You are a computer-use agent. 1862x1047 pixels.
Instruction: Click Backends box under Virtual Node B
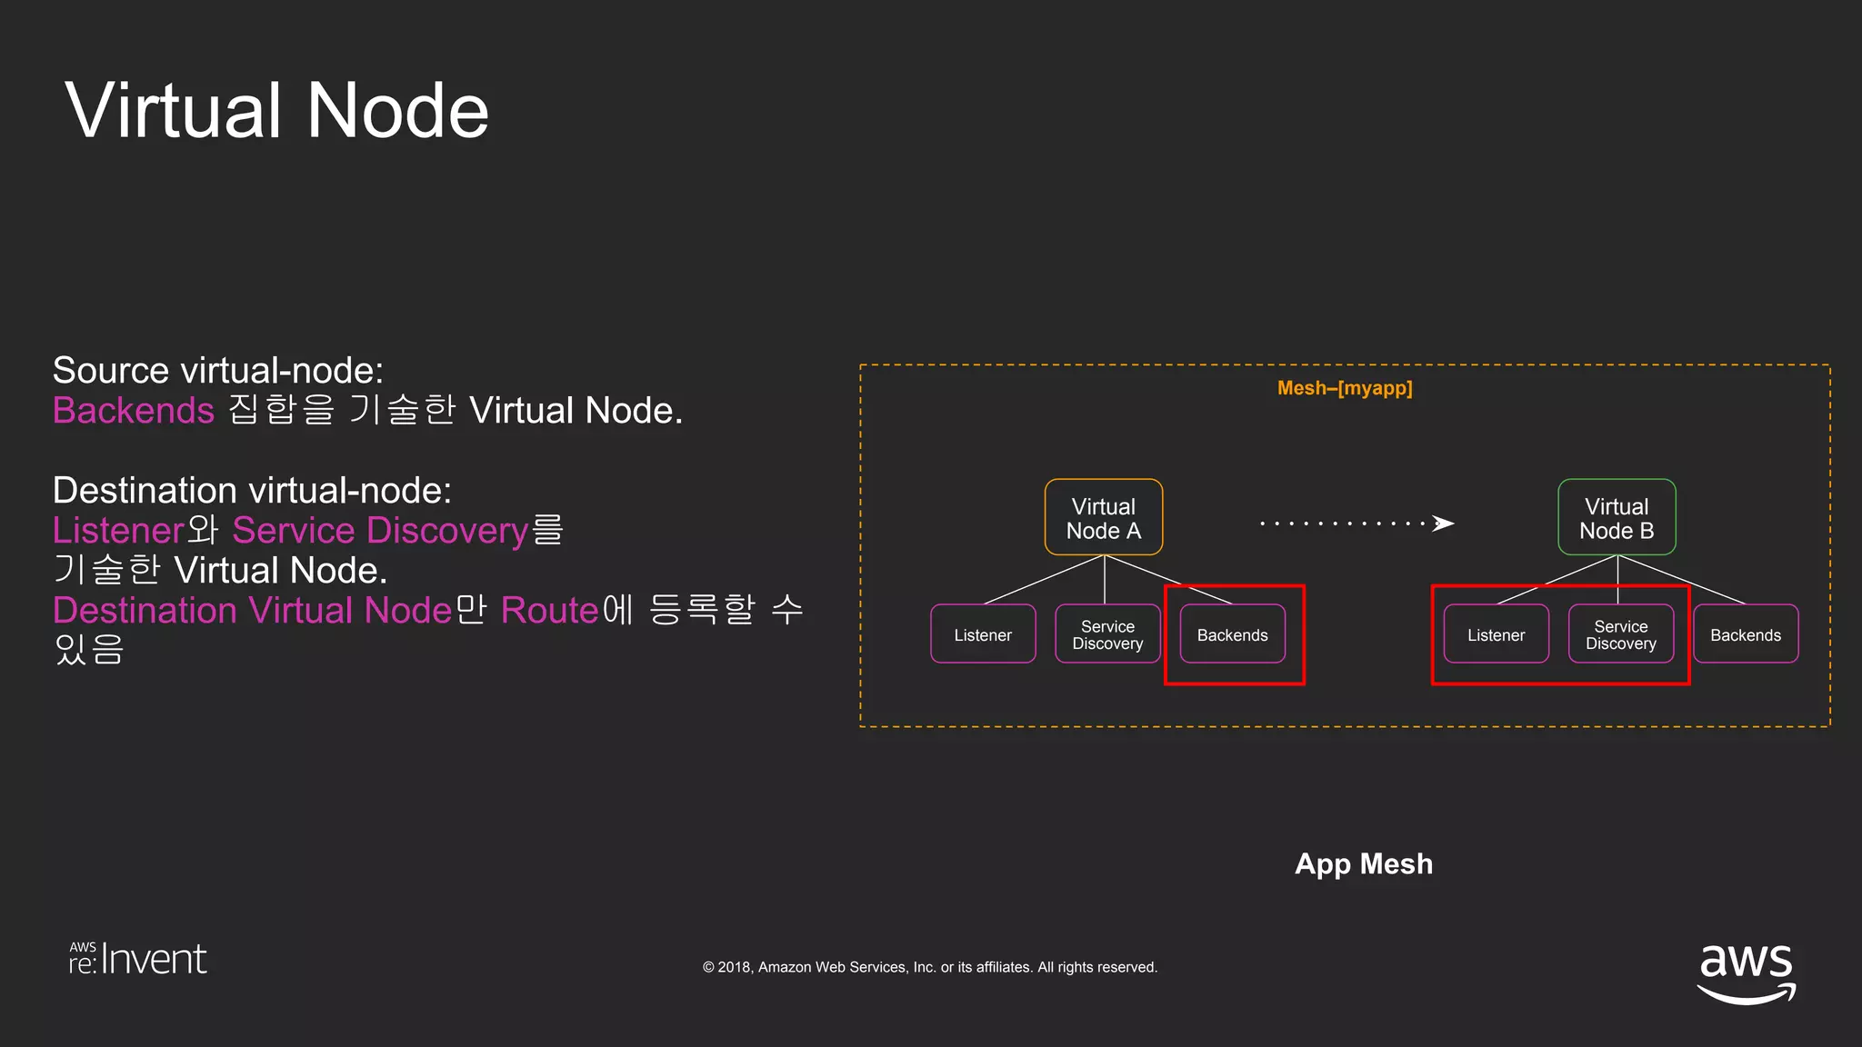[x=1745, y=634]
